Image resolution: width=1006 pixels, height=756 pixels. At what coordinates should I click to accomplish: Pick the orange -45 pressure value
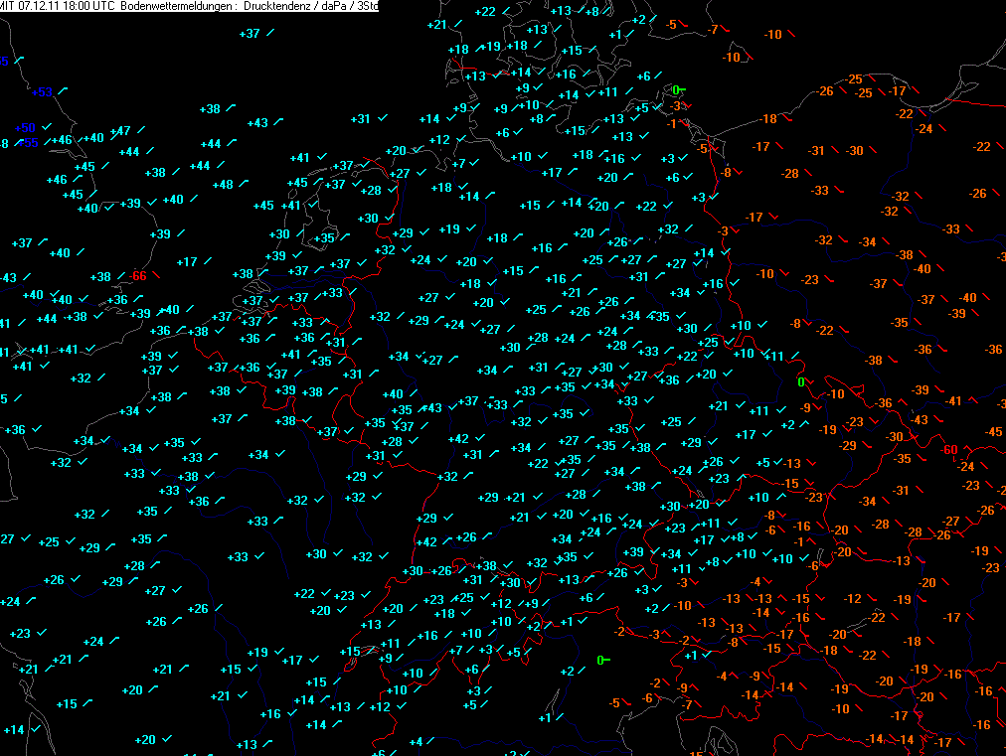pyautogui.click(x=993, y=431)
